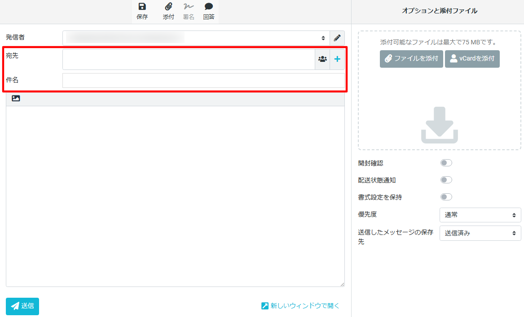Open the 発信者 sender dropdown
Image resolution: width=524 pixels, height=317 pixels.
coord(196,38)
